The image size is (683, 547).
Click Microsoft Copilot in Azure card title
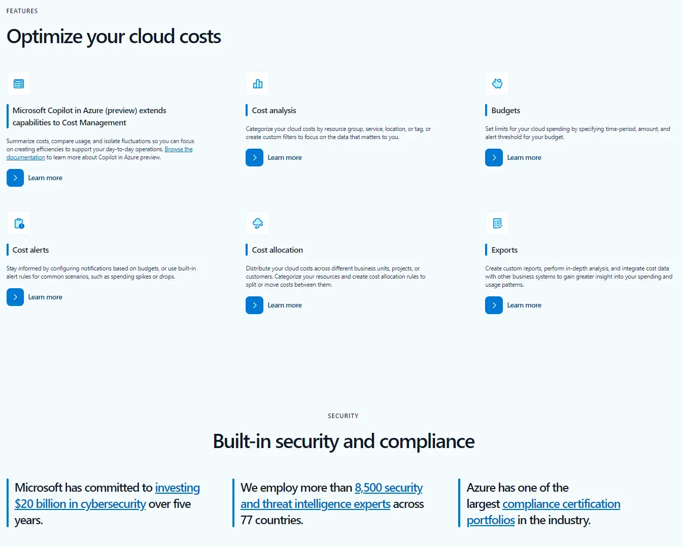89,117
